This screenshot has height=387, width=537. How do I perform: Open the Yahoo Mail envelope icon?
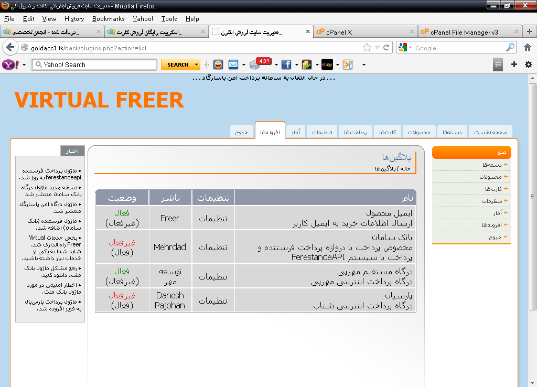click(x=233, y=64)
